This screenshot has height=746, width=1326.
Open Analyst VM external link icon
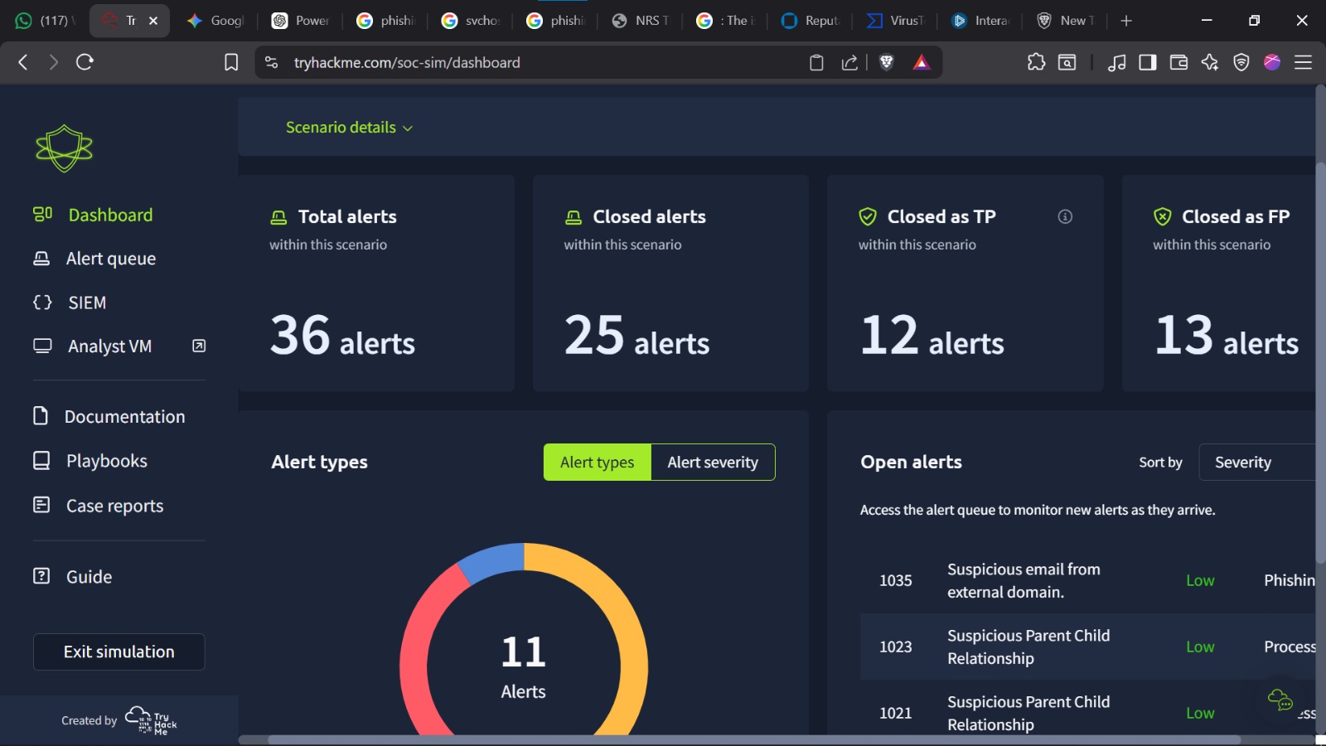click(199, 346)
